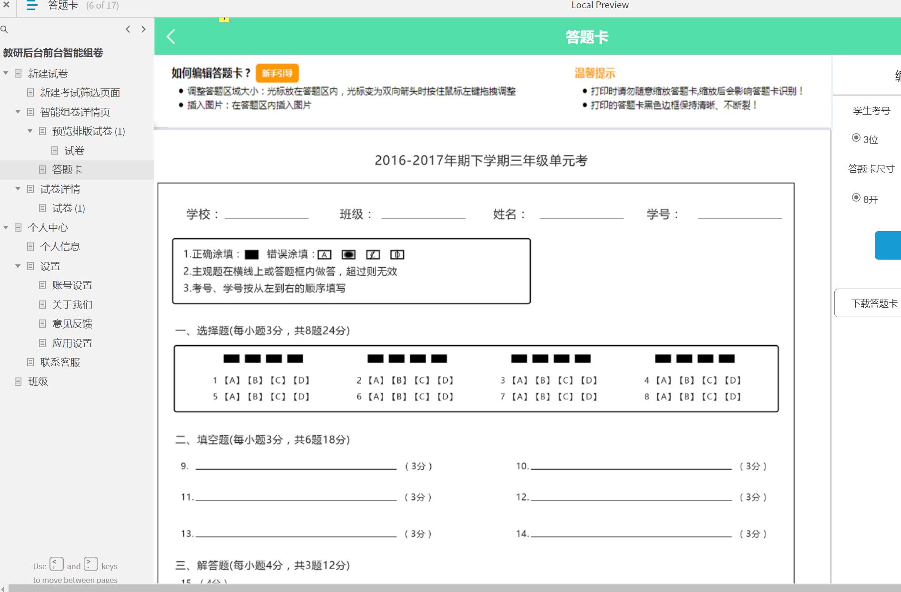Click the blue button in right panel
Image resolution: width=901 pixels, height=592 pixels.
(888, 245)
